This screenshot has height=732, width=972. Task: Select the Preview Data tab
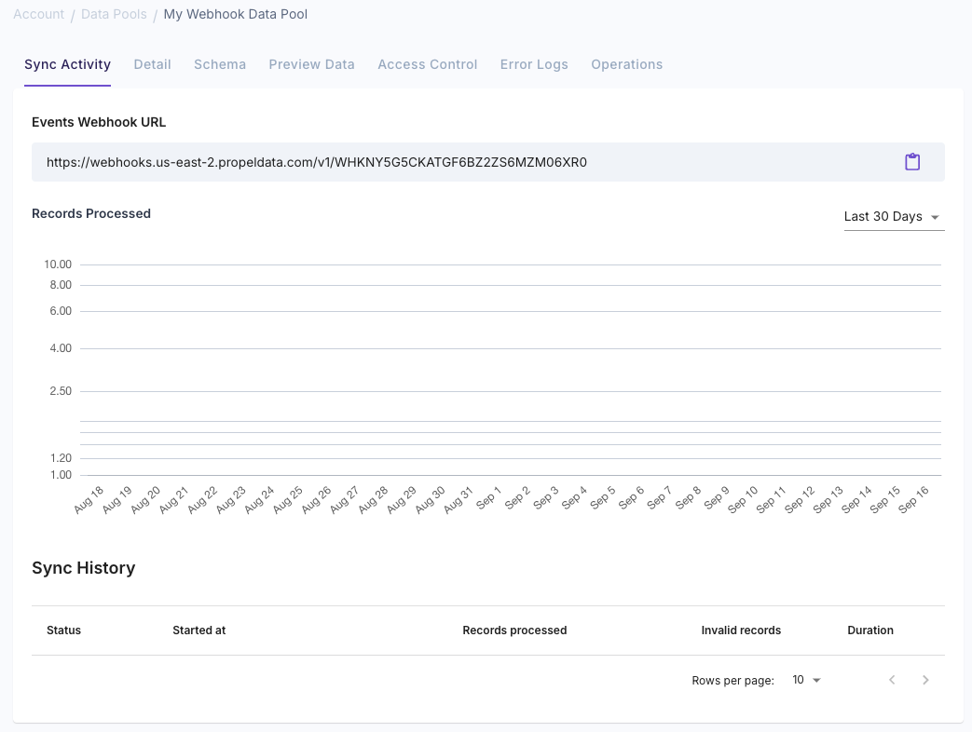coord(312,64)
